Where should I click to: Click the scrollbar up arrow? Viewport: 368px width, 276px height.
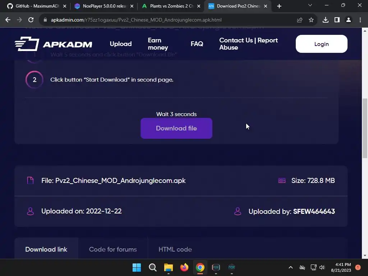click(365, 31)
